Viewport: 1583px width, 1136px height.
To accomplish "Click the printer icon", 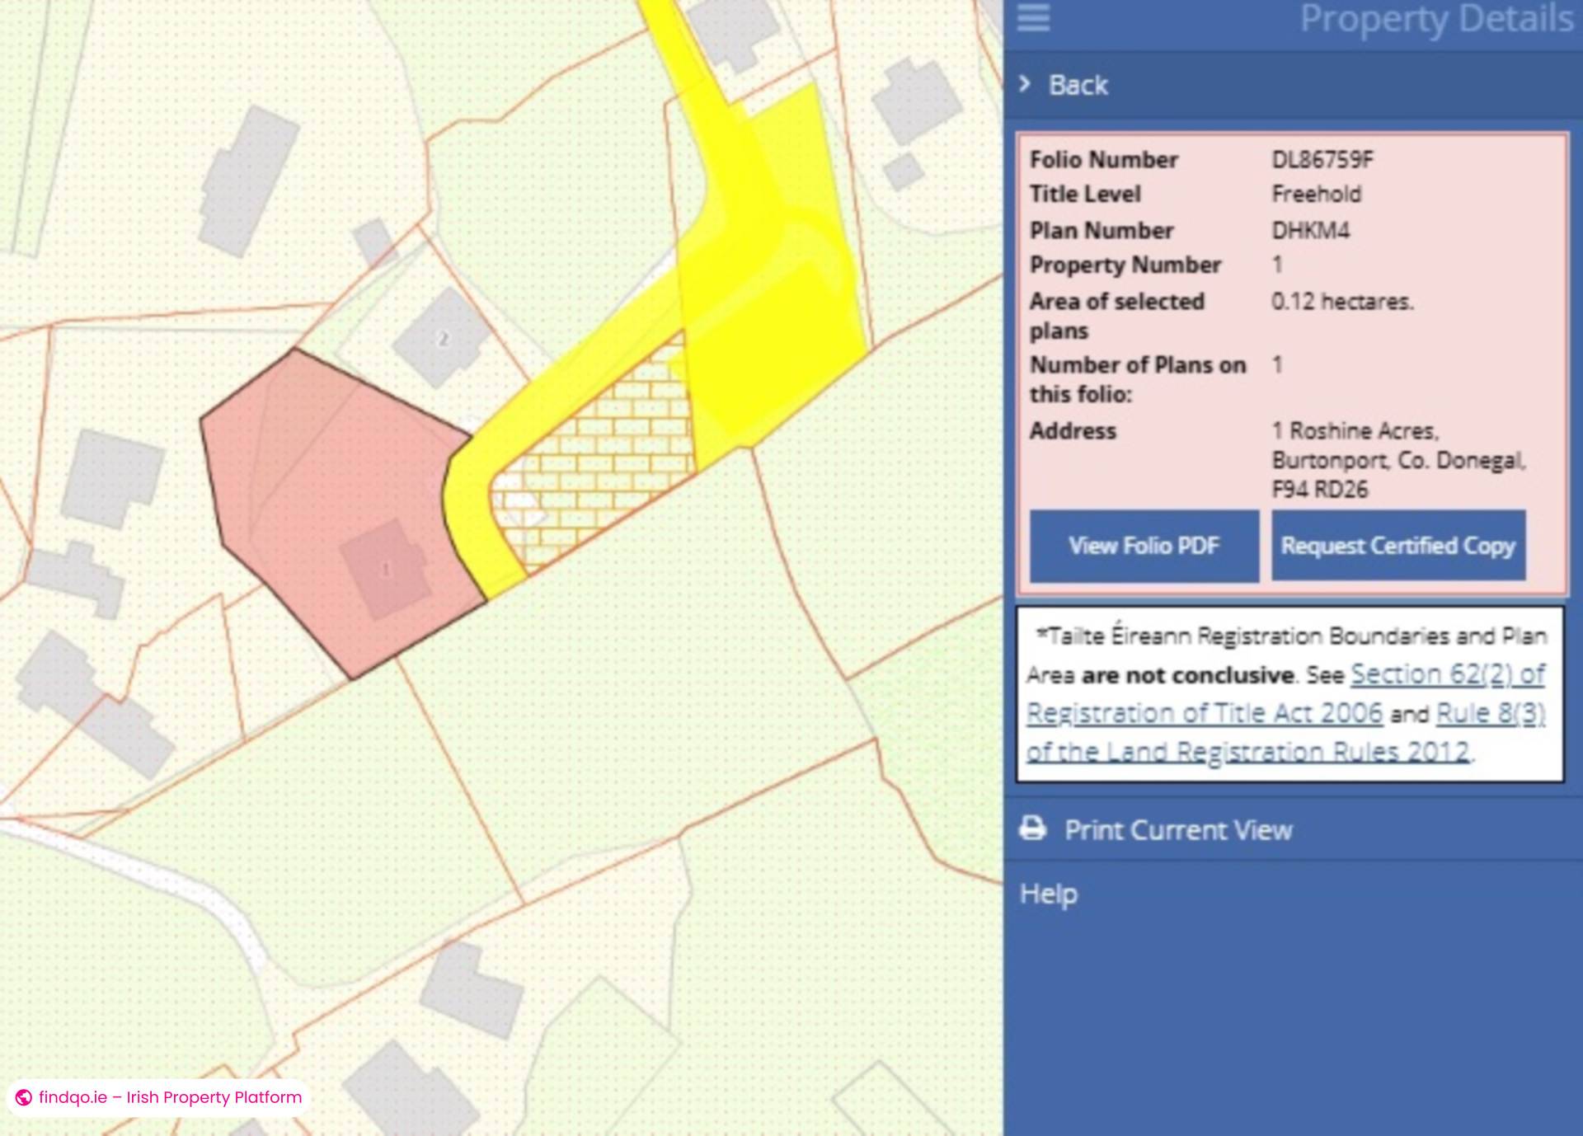I will coord(1033,828).
